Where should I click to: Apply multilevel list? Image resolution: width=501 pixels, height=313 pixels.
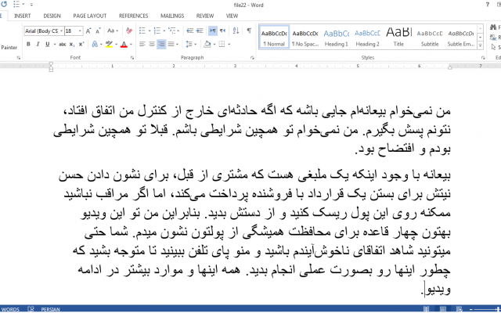172,31
